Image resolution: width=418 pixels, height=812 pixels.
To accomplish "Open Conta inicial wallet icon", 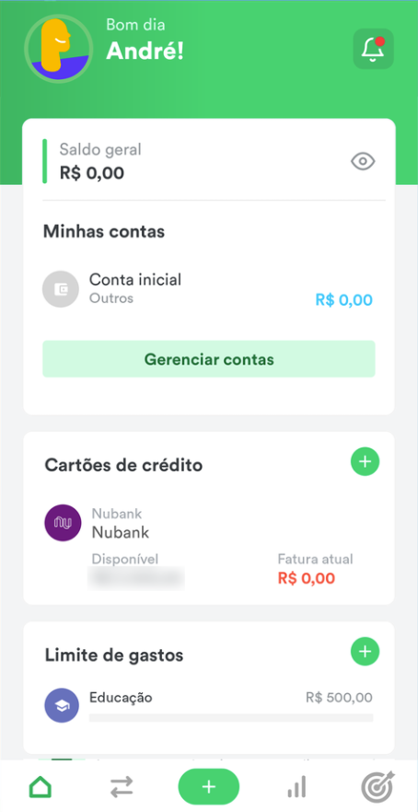I will pos(61,289).
